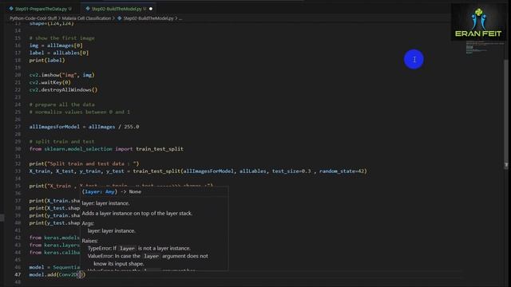Click the sklearn.model_selection import line
This screenshot has height=287, width=511.
click(x=106, y=149)
